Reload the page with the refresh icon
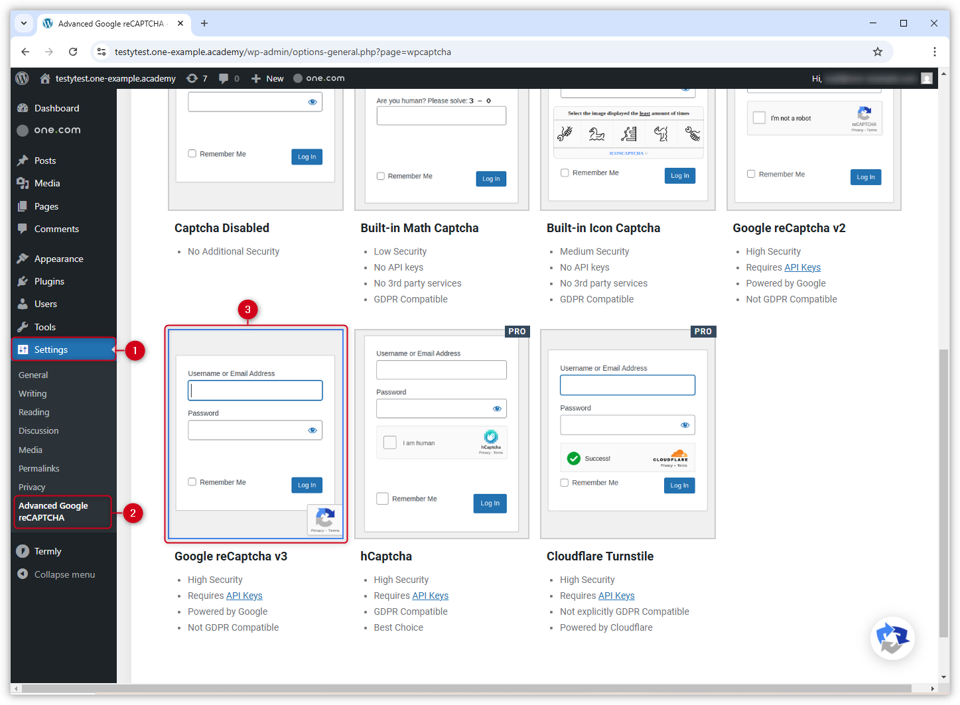960x705 pixels. click(73, 52)
